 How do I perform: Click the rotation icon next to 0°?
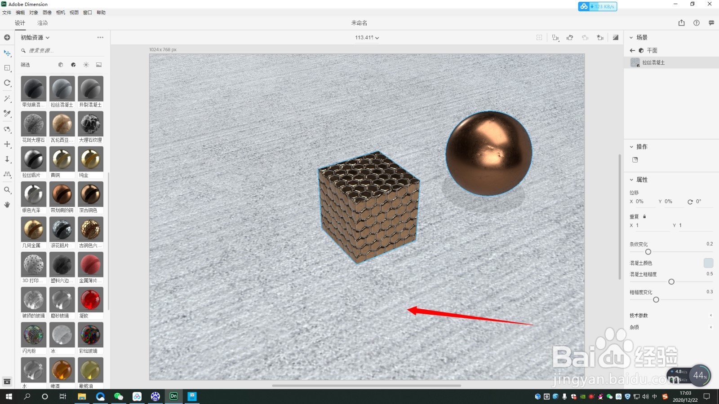690,202
